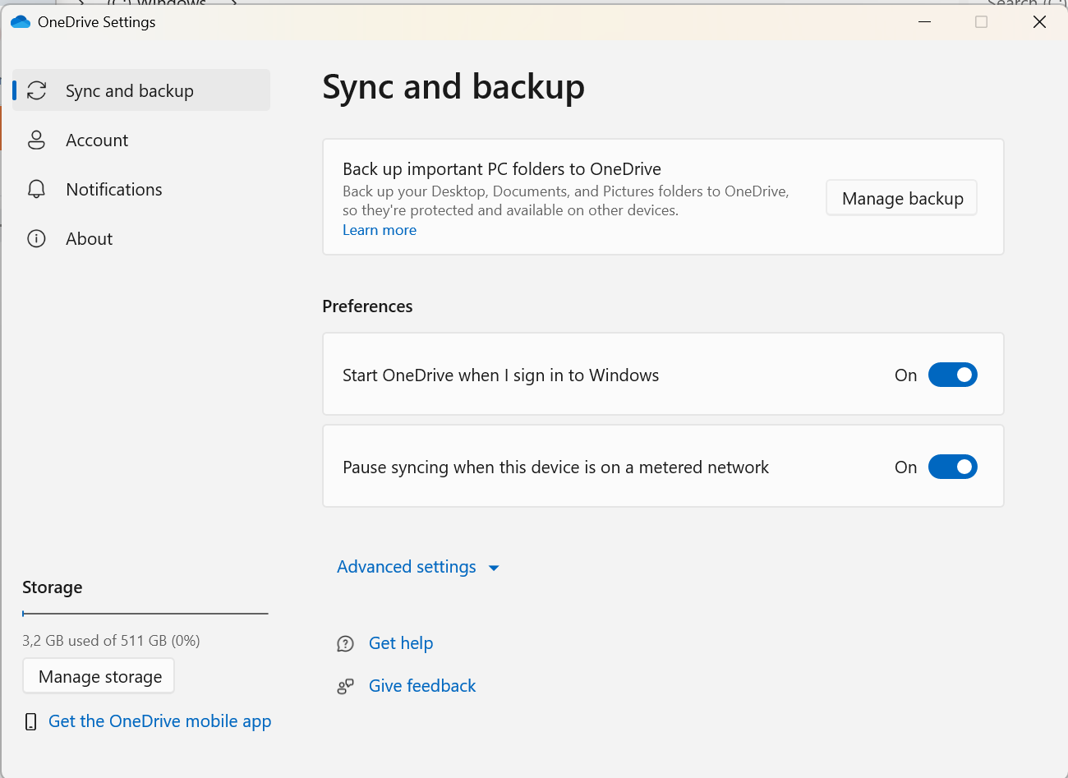
Task: Minimize the OneDrive Settings window
Action: click(x=925, y=22)
